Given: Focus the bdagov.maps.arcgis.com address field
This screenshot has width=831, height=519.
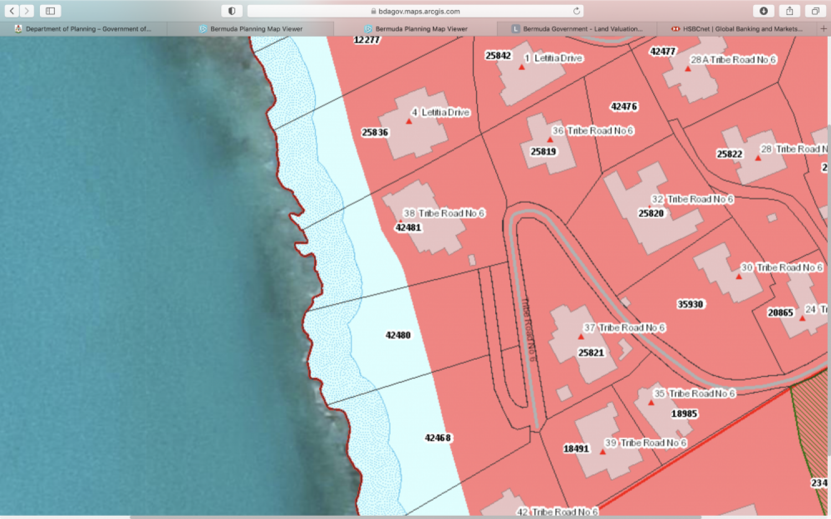Looking at the screenshot, I should [x=416, y=11].
